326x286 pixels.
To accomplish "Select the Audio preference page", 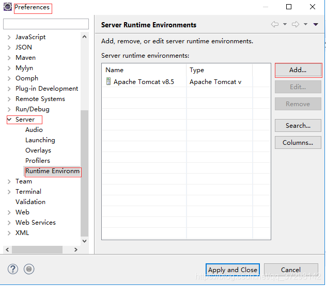I will coord(34,130).
